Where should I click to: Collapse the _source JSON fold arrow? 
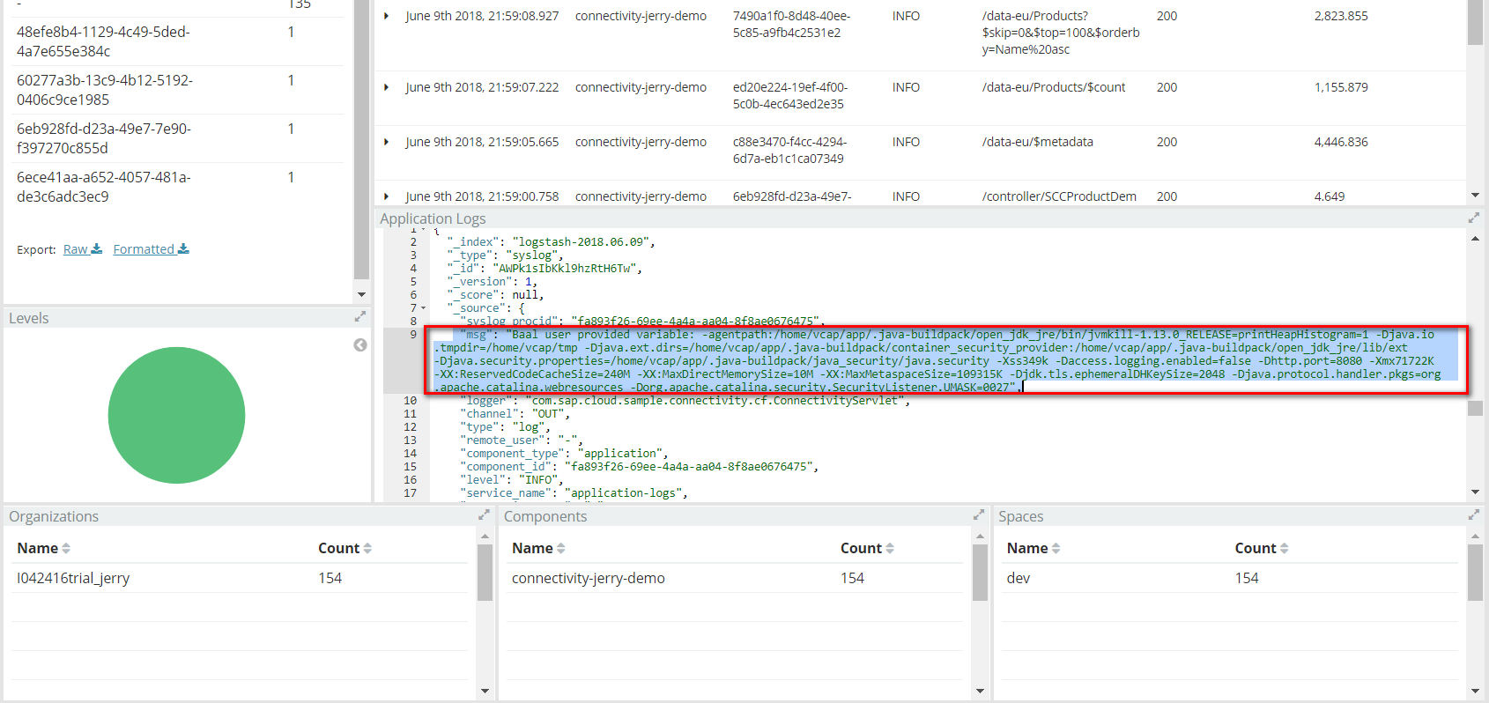pyautogui.click(x=423, y=308)
